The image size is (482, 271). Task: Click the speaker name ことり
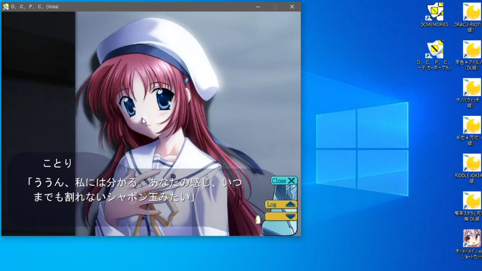click(x=57, y=163)
